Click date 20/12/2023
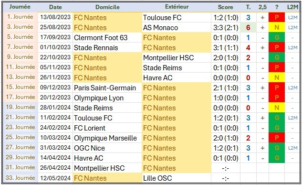Screen dimensions: 302x185 pos(55,98)
